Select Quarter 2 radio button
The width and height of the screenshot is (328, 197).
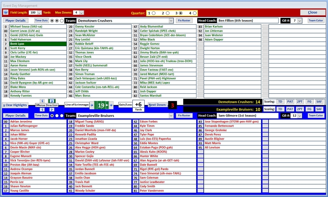pyautogui.click(x=167, y=13)
